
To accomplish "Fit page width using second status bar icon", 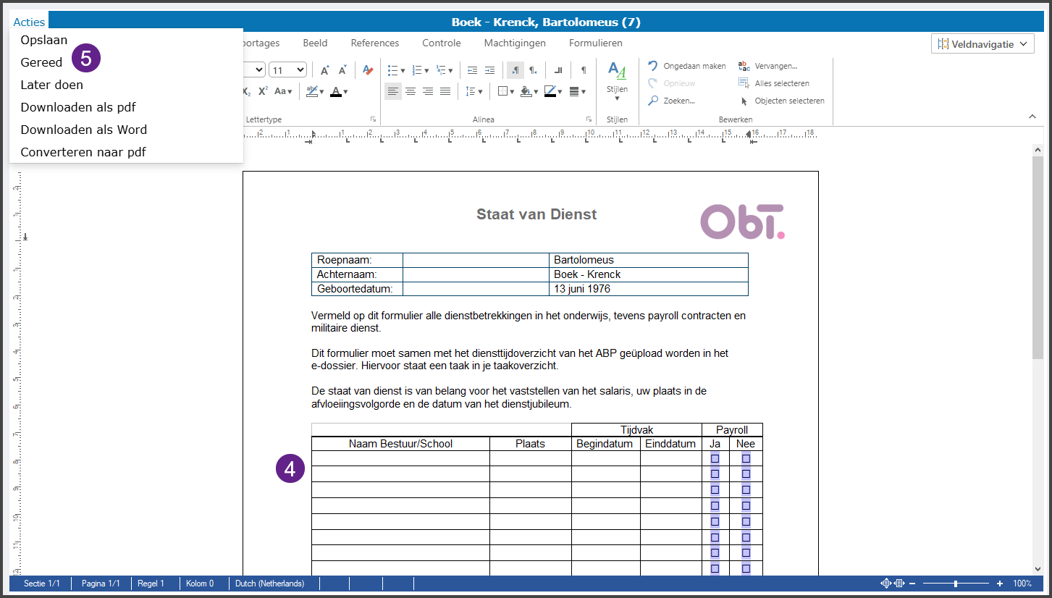I will pyautogui.click(x=900, y=584).
